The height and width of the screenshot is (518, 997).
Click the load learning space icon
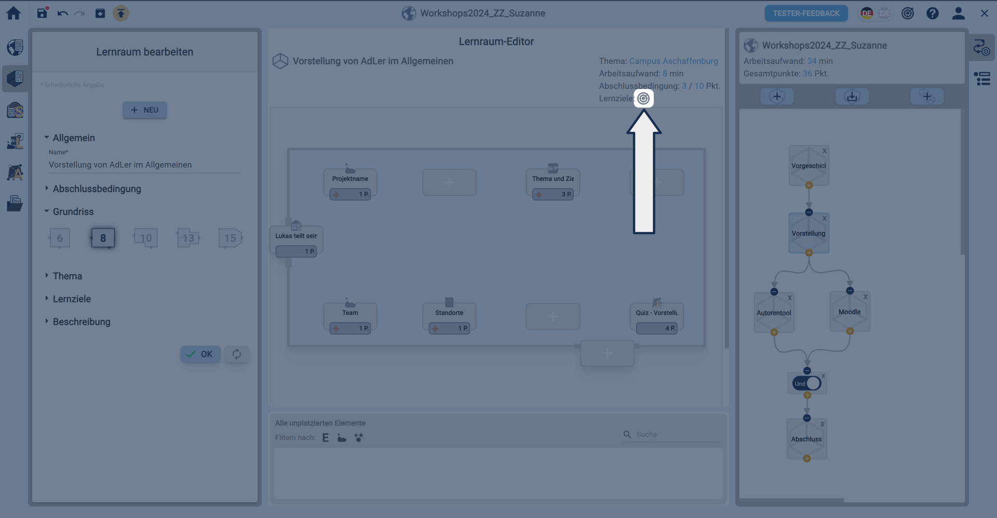[x=852, y=97]
